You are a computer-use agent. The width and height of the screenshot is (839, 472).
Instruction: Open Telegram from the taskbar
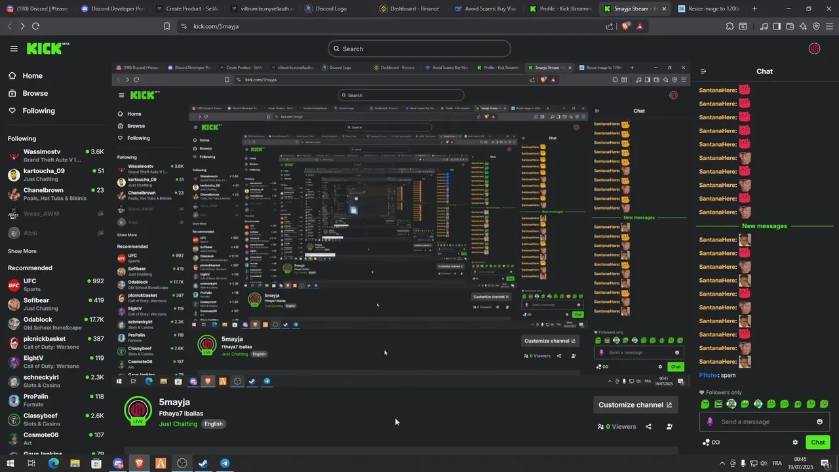225,463
